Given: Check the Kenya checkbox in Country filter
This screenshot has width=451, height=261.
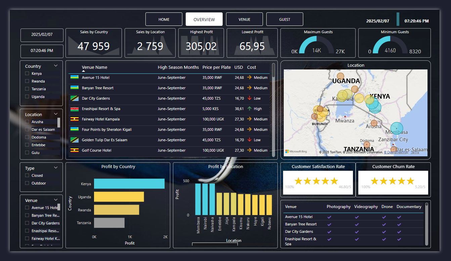Looking at the screenshot, I should (x=27, y=73).
